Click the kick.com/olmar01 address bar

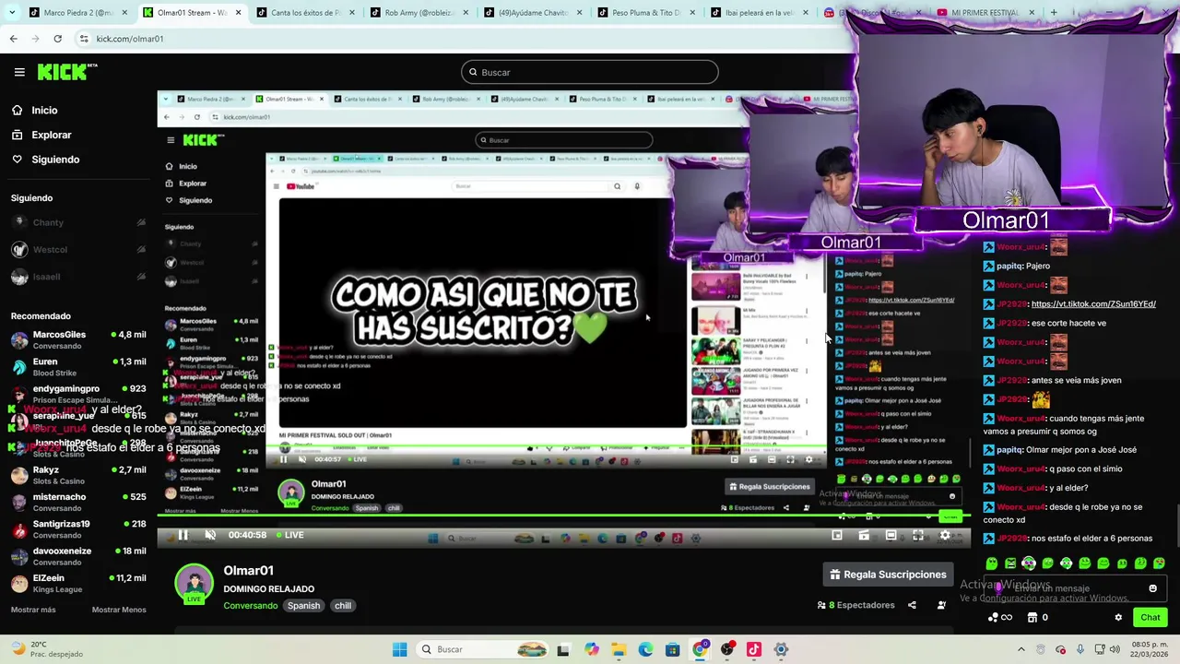point(130,39)
